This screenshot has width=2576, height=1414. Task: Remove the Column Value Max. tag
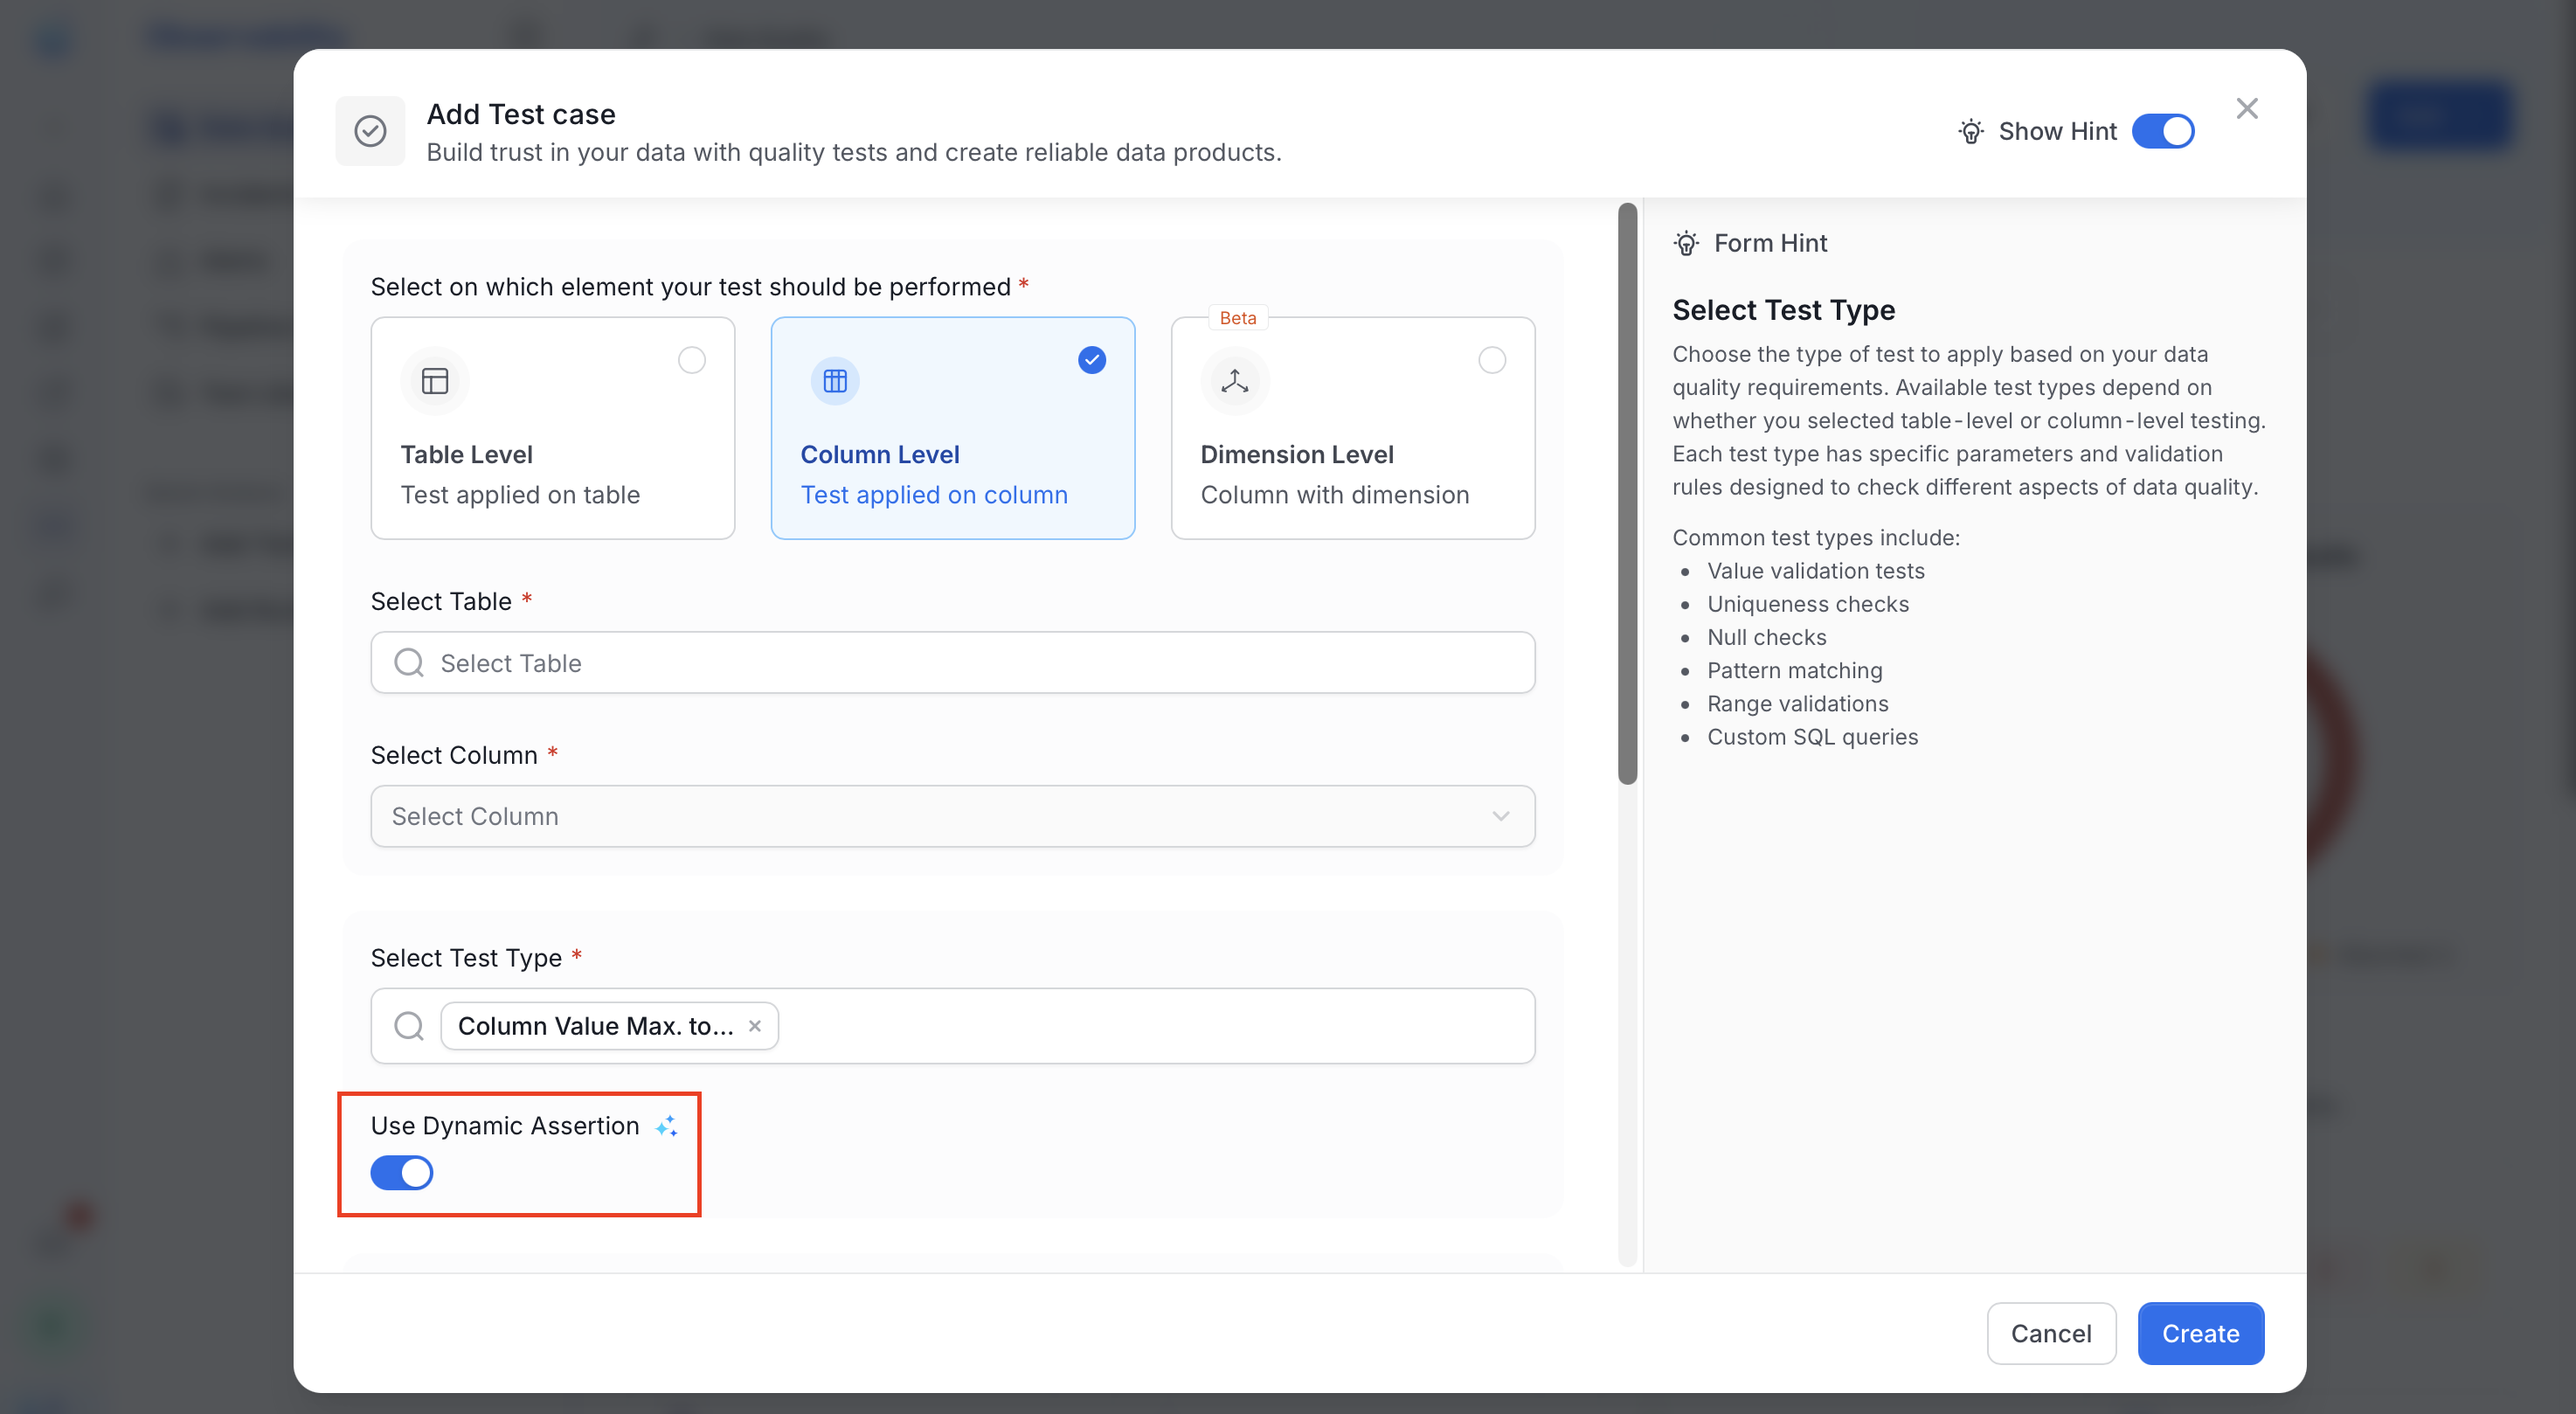(755, 1026)
